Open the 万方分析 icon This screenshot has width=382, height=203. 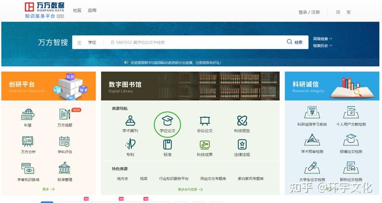pyautogui.click(x=28, y=141)
